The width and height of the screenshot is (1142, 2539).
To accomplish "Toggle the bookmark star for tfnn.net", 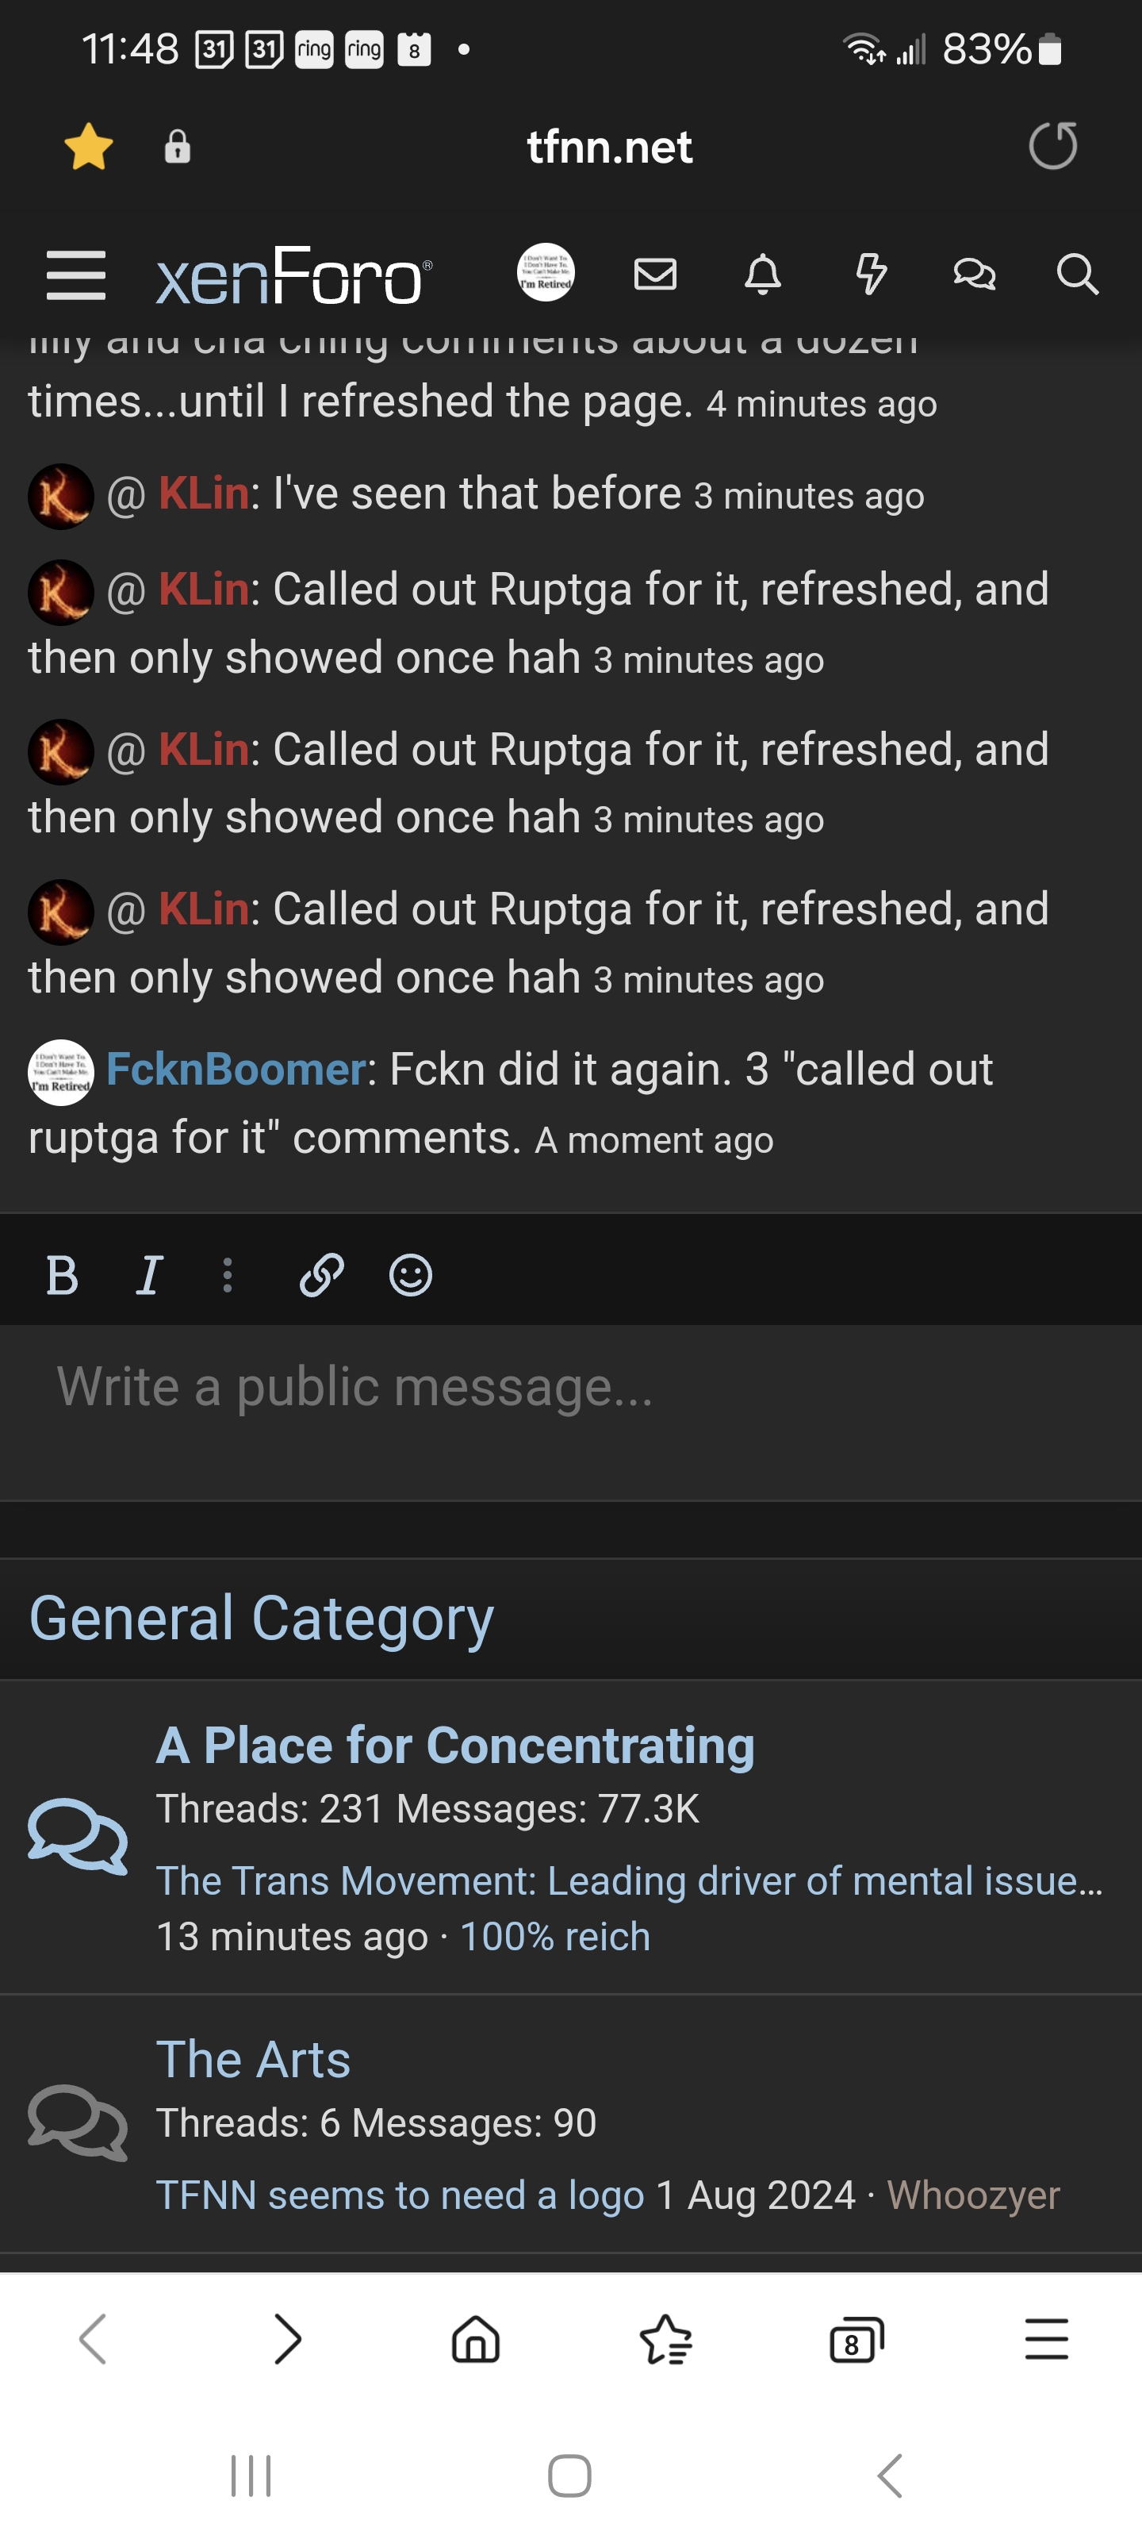I will [x=89, y=147].
